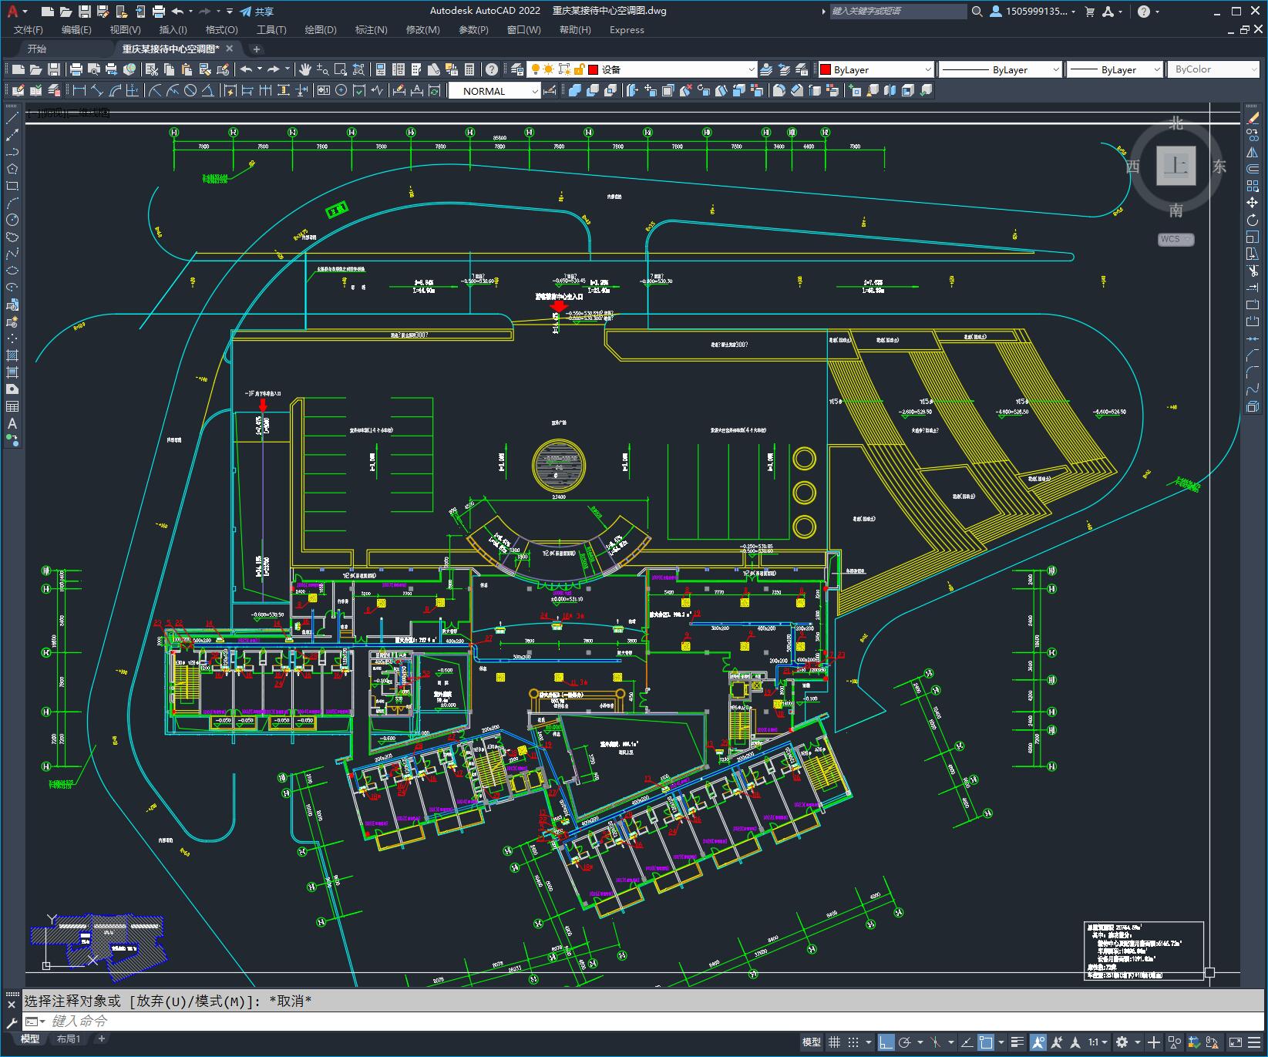Screen dimensions: 1268x1057
Task: Toggle object snap tracking
Action: click(967, 1043)
